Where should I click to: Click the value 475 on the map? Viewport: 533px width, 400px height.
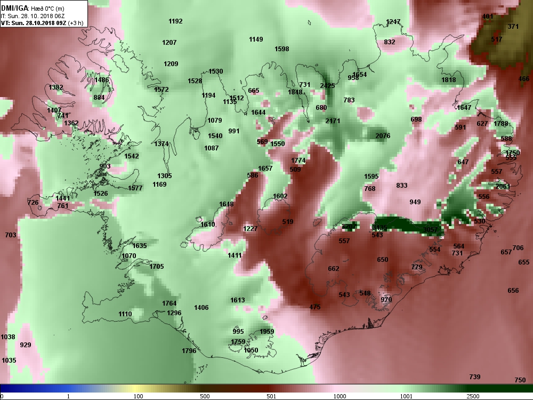tap(315, 307)
